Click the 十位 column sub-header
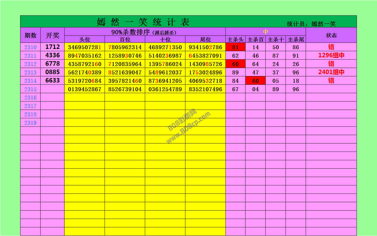 (165, 40)
